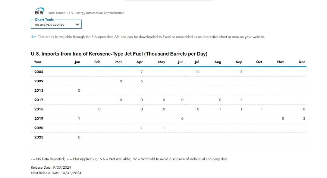Click the value 8 in November 2019
This screenshot has height=178, width=327.
coord(283,119)
